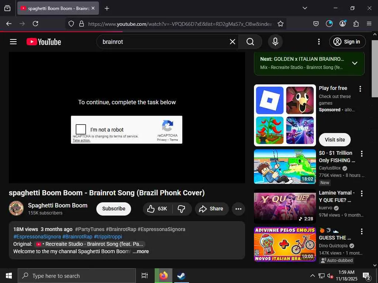Open YouTube settings three-dot menu
Image resolution: width=378 pixels, height=283 pixels.
click(x=319, y=42)
